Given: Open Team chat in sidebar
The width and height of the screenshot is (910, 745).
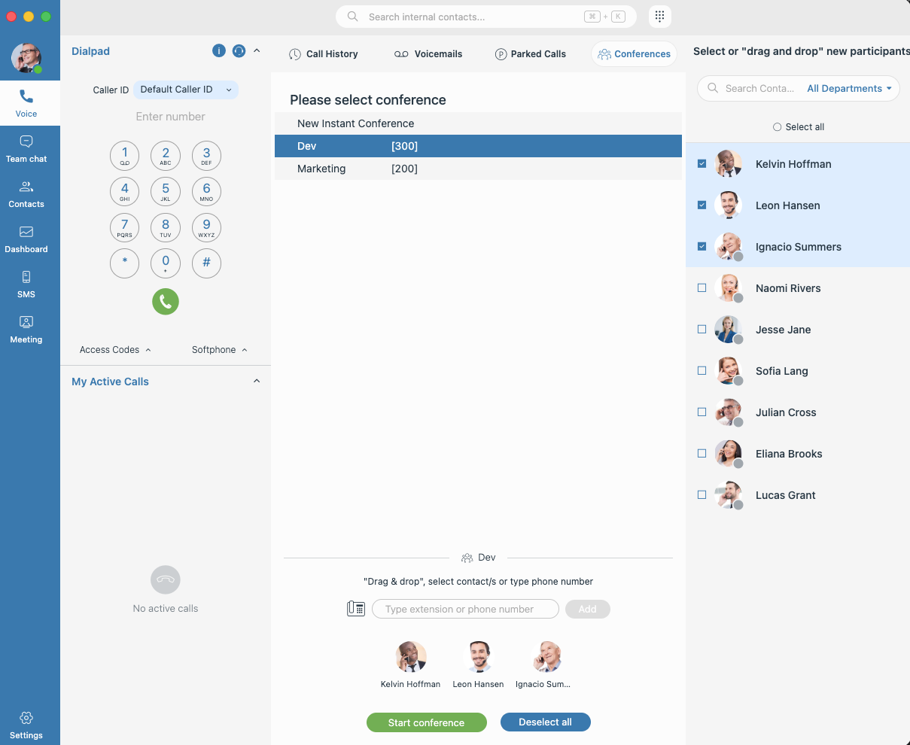Looking at the screenshot, I should (x=26, y=148).
